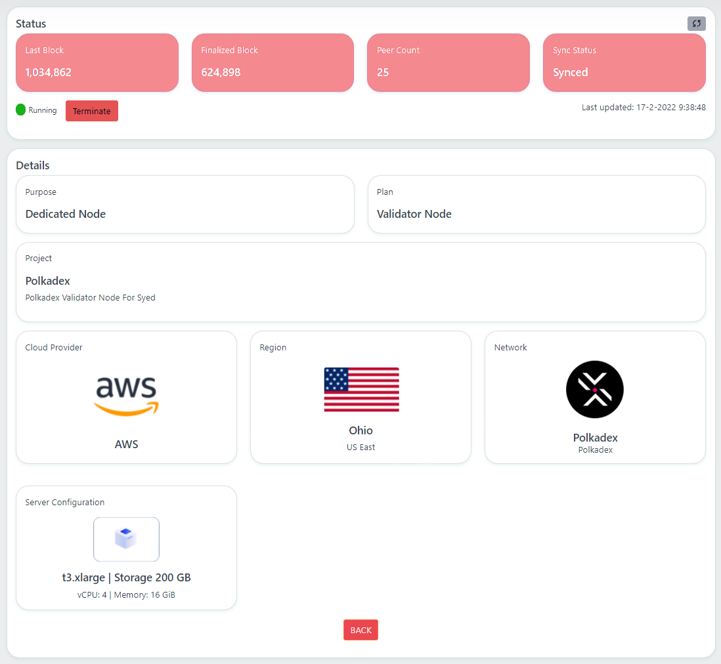The width and height of the screenshot is (721, 664).
Task: Click the Ohio region US flag
Action: (360, 389)
